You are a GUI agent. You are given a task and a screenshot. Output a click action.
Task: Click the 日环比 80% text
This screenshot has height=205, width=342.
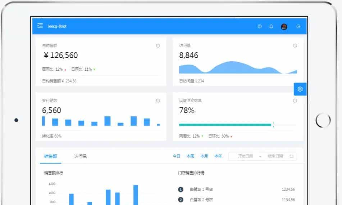point(219,136)
